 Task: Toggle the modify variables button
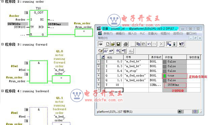[x=111, y=51]
